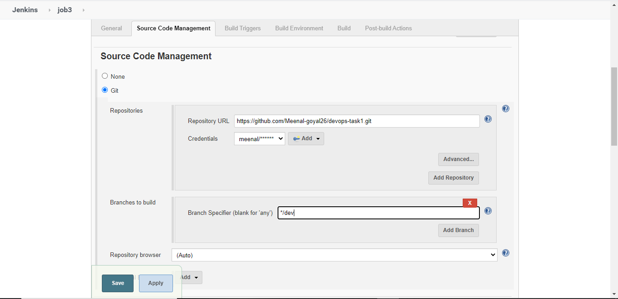Click the Add credentials key button
The image size is (618, 299).
point(306,138)
